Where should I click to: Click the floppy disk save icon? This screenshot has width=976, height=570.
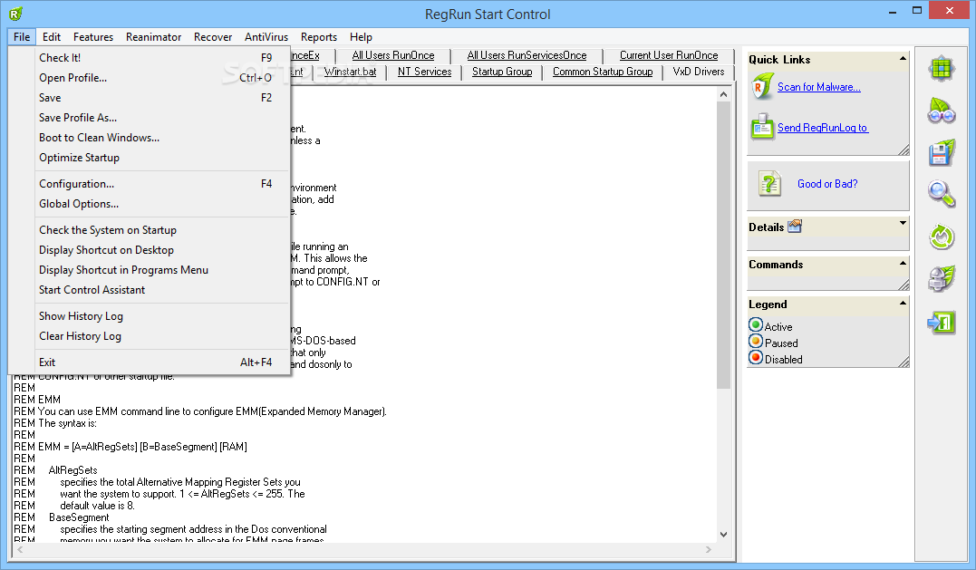tap(942, 153)
